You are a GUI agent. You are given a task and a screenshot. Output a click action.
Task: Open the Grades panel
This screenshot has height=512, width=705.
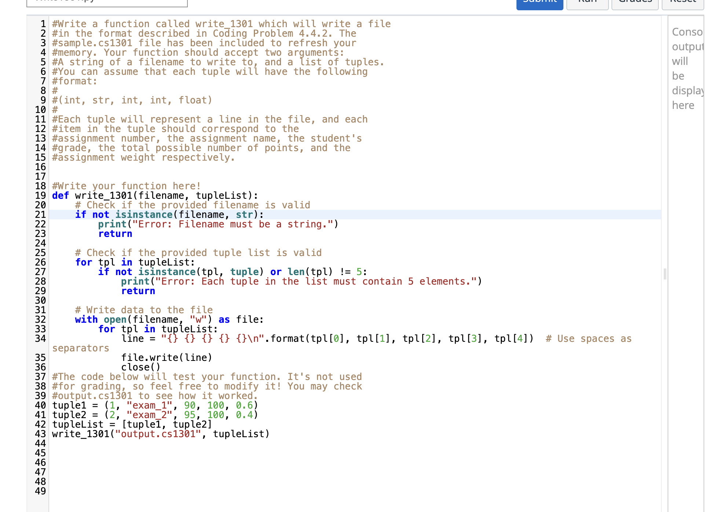coord(634,3)
